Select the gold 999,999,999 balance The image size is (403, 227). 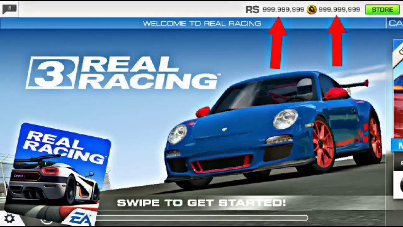click(x=339, y=10)
